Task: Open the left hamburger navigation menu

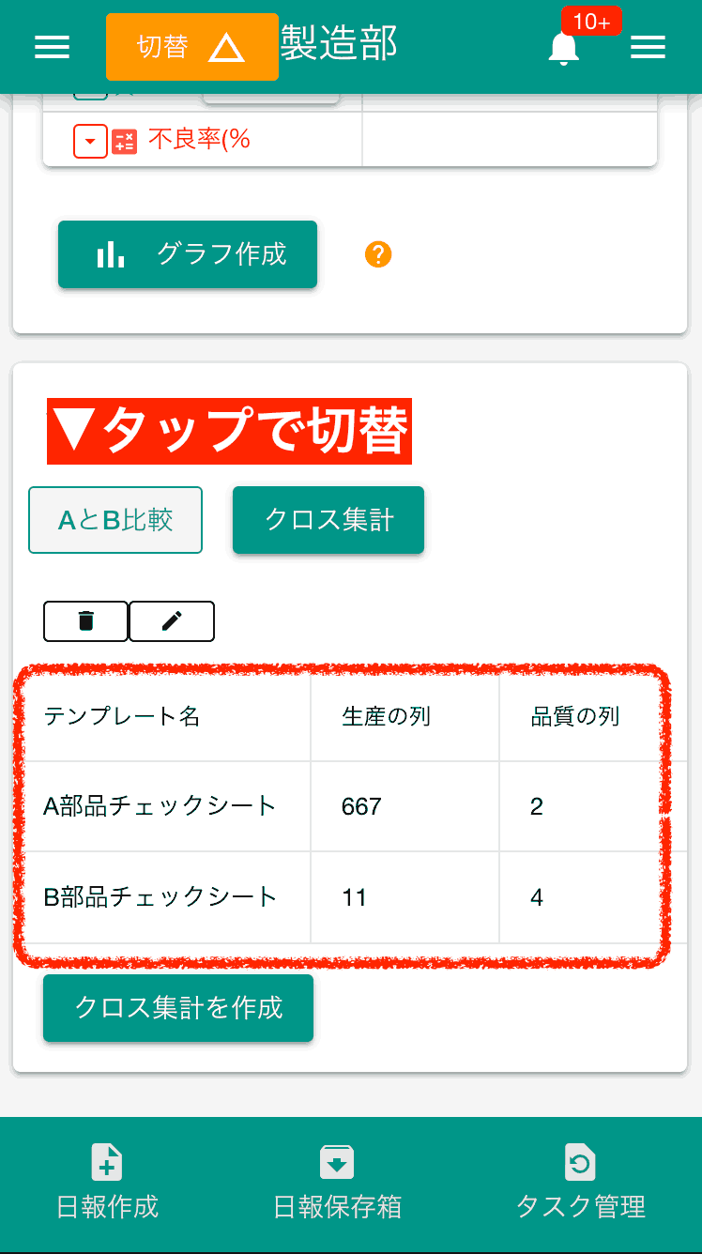Action: [x=52, y=47]
